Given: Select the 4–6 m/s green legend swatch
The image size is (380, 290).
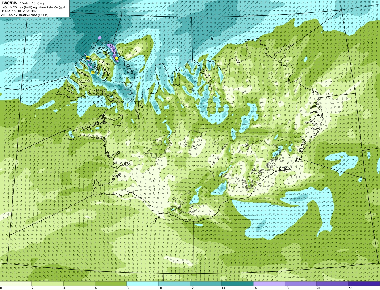Looking at the screenshot, I should tap(79, 283).
